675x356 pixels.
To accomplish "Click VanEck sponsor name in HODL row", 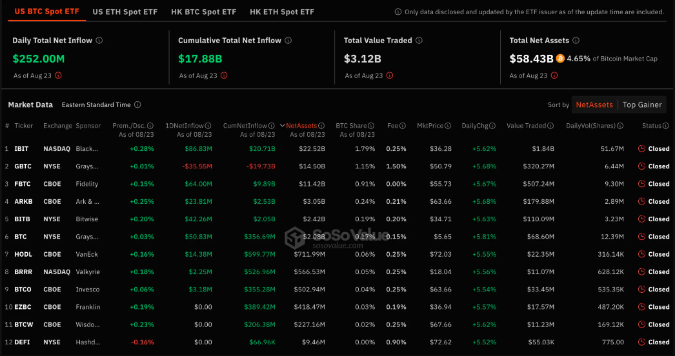I will tap(87, 254).
